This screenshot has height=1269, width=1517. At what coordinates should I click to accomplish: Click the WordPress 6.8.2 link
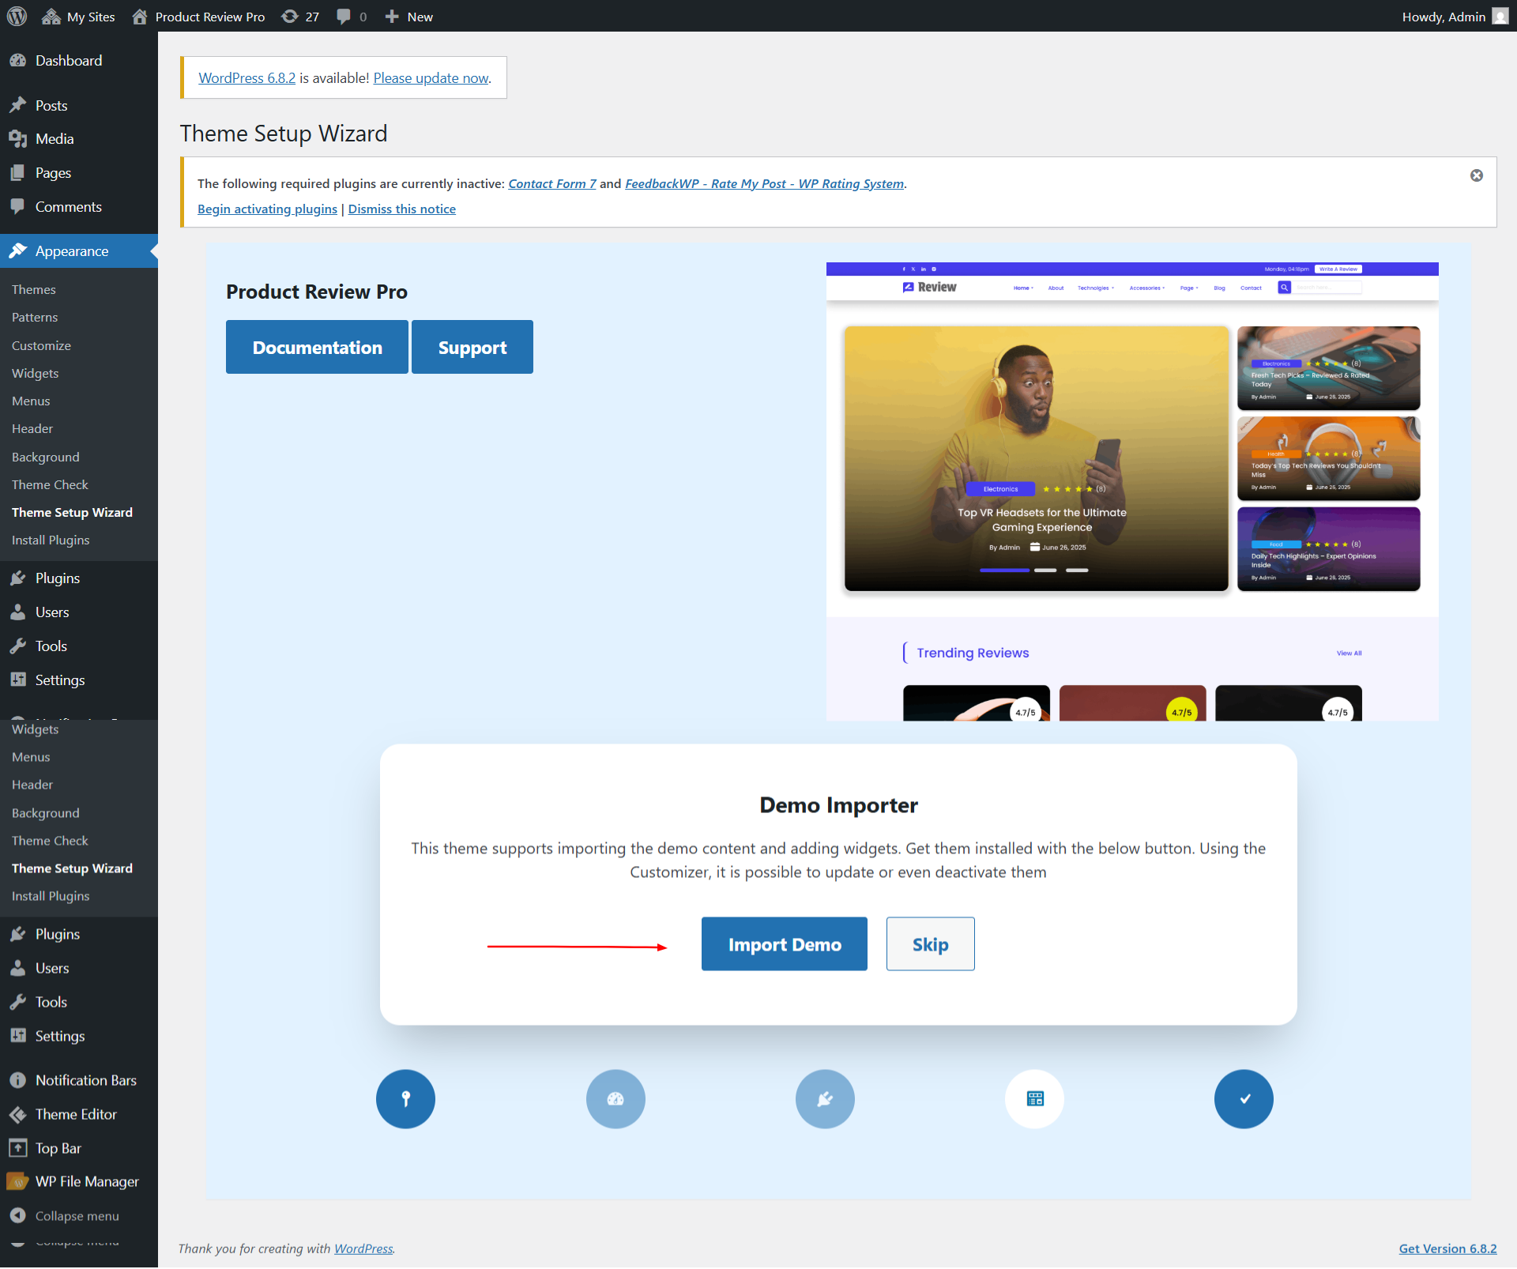[x=247, y=77]
